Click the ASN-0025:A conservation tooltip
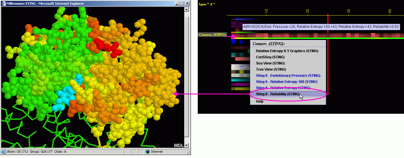The image size is (404, 158). click(x=321, y=27)
